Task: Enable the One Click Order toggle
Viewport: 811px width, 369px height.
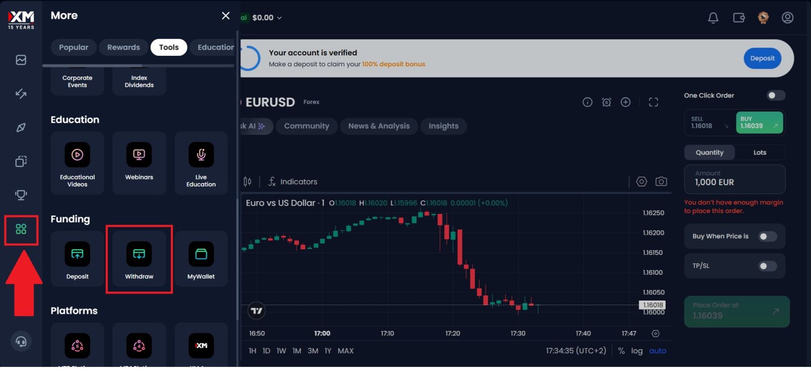Action: [x=775, y=95]
